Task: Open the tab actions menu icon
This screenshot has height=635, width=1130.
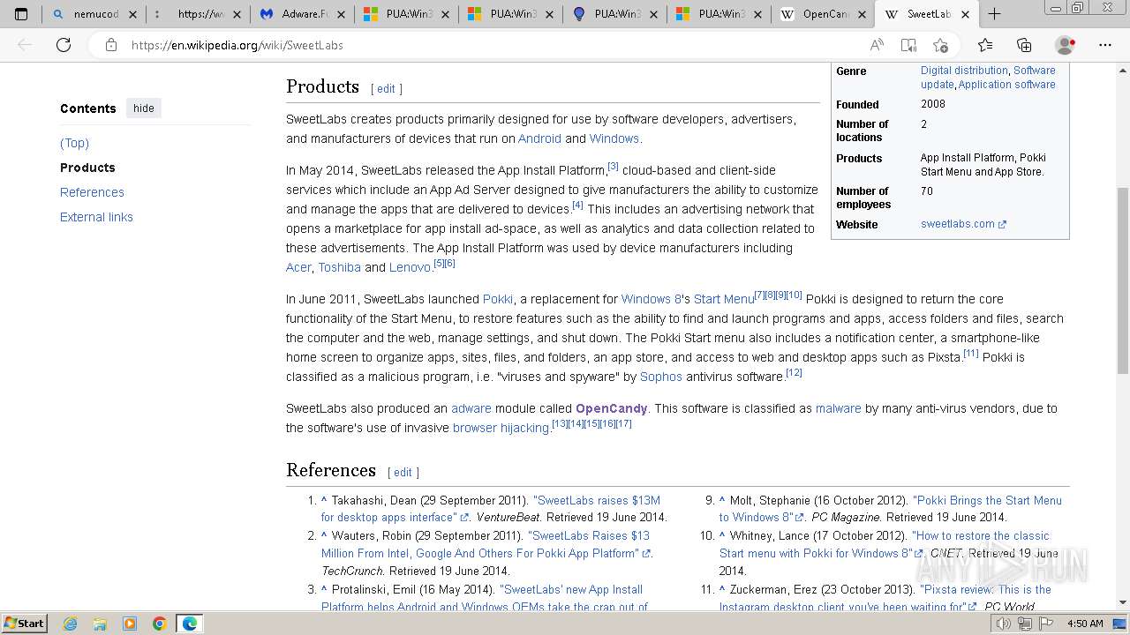Action: (x=21, y=14)
